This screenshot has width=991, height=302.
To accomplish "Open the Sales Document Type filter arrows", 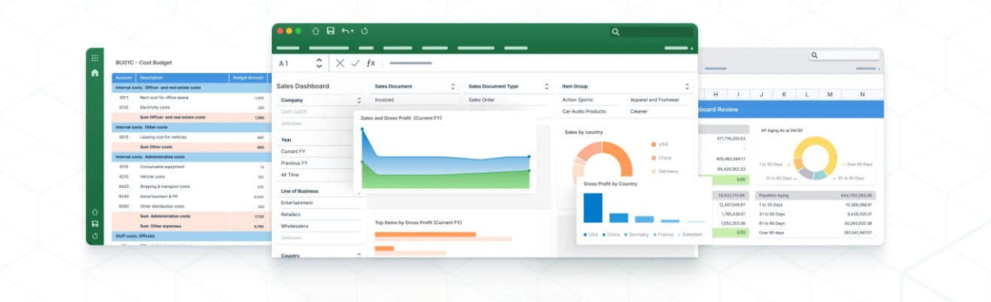I will 547,86.
